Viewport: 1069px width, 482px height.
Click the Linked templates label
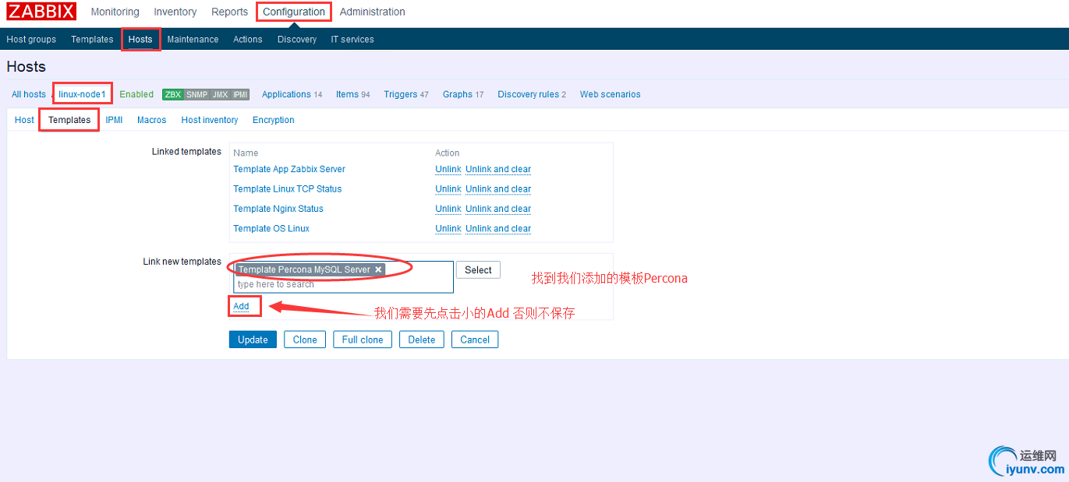(186, 151)
